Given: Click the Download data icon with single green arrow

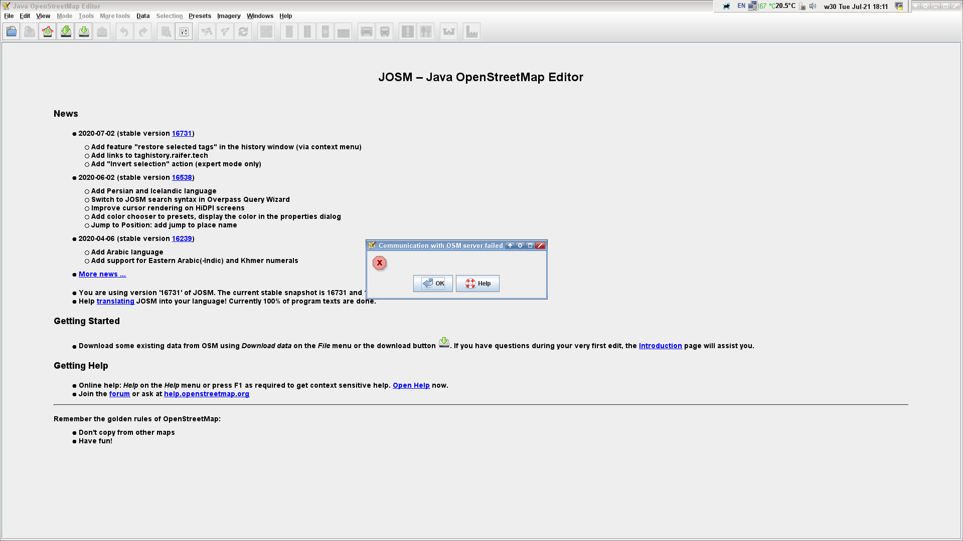Looking at the screenshot, I should pos(84,32).
